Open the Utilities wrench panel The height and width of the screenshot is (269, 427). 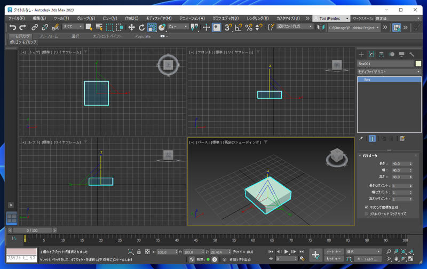pyautogui.click(x=412, y=54)
